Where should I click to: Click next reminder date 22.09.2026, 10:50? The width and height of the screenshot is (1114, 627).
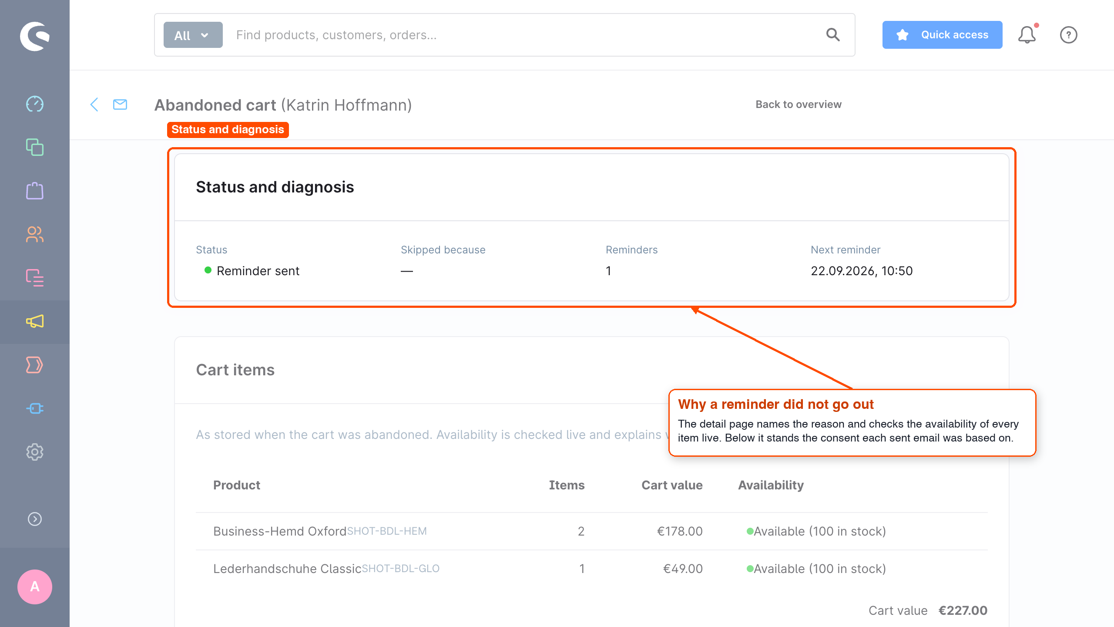pyautogui.click(x=862, y=271)
